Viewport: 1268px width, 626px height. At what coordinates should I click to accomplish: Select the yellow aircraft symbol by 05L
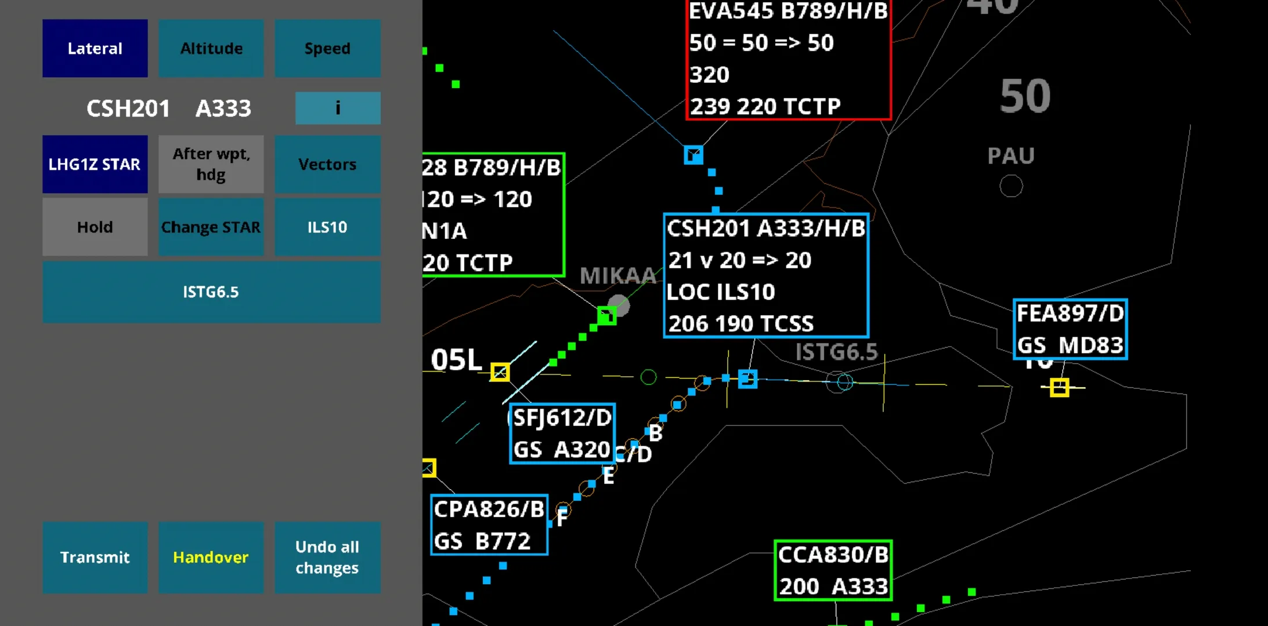click(x=500, y=372)
